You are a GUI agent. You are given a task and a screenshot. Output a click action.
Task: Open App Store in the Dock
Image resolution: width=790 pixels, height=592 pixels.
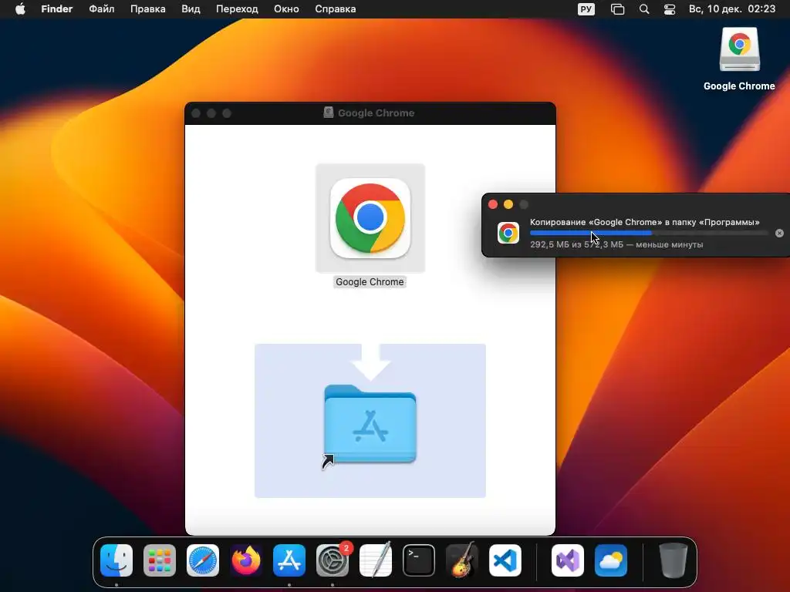(x=289, y=560)
